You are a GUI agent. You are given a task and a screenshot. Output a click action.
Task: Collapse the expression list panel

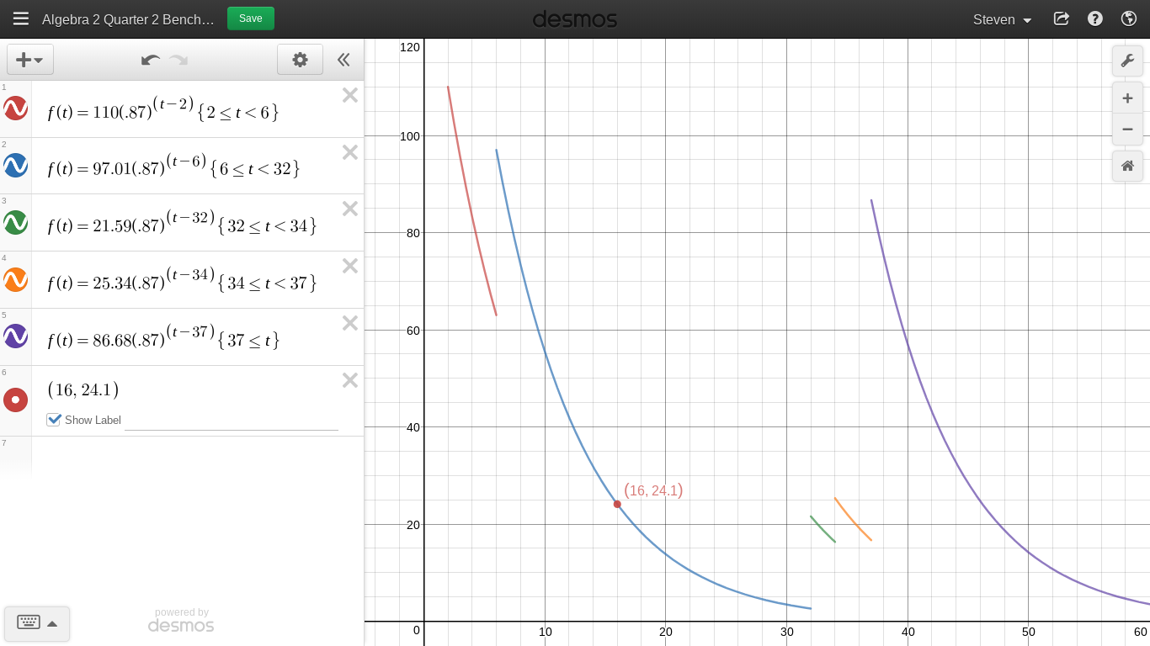[x=343, y=60]
